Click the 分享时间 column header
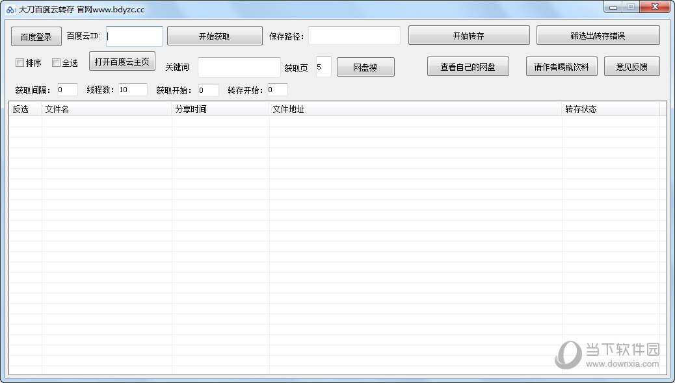675x383 pixels. [220, 109]
